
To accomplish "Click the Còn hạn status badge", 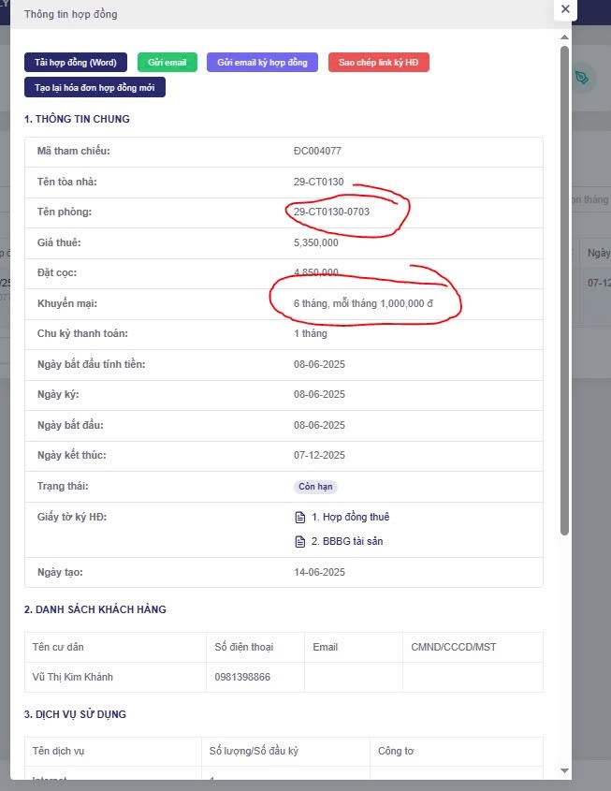I will pyautogui.click(x=315, y=487).
